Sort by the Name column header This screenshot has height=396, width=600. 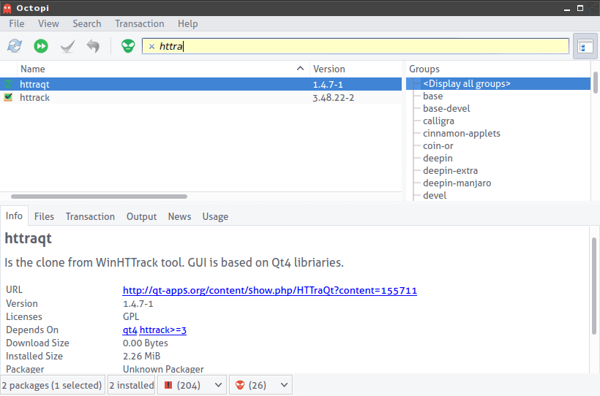point(163,69)
